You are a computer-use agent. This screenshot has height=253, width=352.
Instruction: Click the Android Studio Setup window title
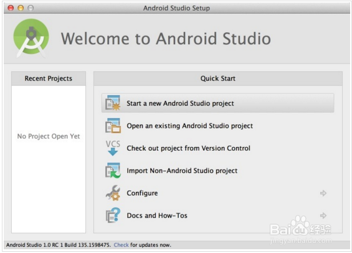176,8
